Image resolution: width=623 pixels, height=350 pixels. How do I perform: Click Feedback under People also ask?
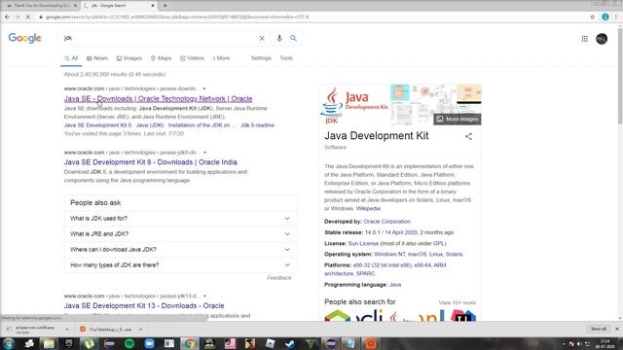(279, 278)
